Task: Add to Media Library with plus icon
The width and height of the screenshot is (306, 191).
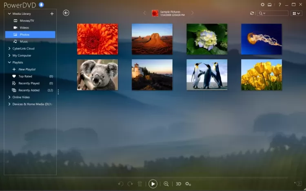Action: [52, 13]
